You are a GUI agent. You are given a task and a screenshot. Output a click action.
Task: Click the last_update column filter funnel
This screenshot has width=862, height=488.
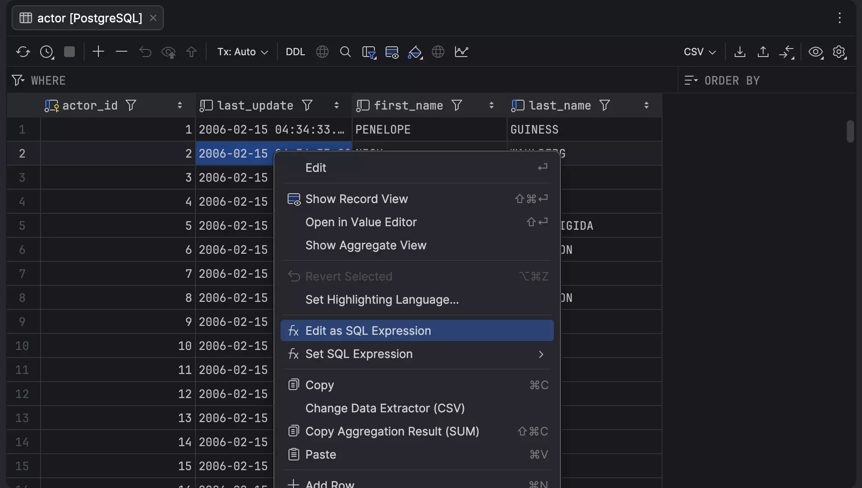(x=307, y=105)
